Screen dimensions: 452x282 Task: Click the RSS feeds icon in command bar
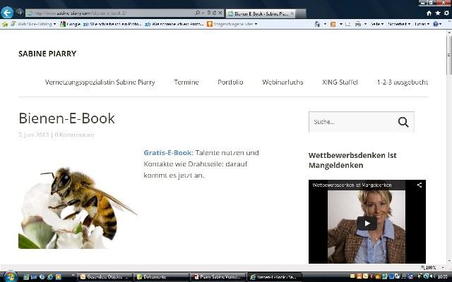(333, 24)
